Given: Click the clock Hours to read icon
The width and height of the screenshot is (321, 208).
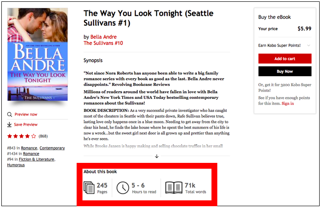Looking at the screenshot, I should 122,188.
